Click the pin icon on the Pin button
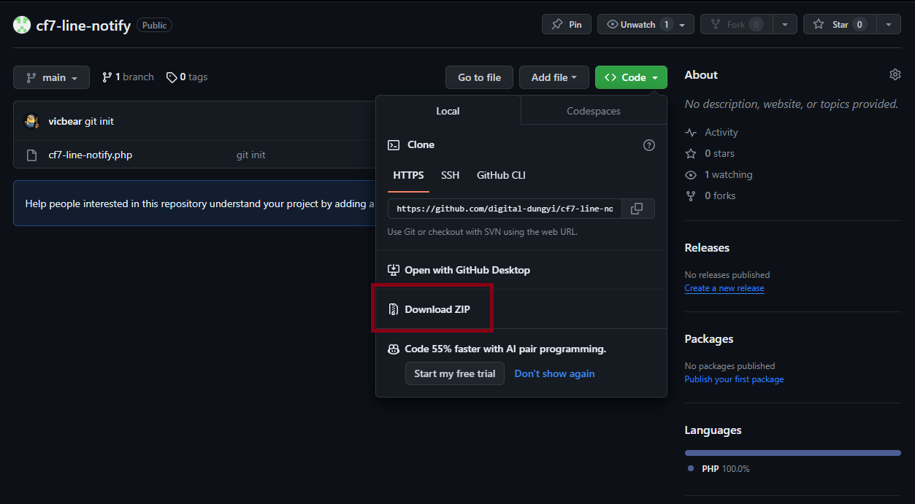Screen dimensions: 915x504 (x=557, y=25)
